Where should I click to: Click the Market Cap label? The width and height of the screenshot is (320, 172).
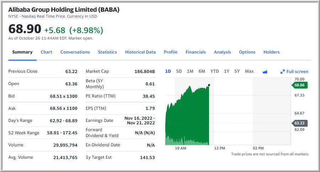coord(97,71)
